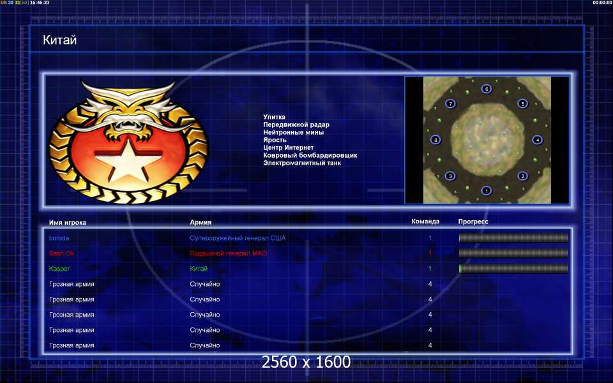Click start position 1 on the minimap
This screenshot has width=613, height=383.
click(x=487, y=191)
